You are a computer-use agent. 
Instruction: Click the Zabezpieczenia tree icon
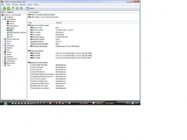(x=5, y=59)
